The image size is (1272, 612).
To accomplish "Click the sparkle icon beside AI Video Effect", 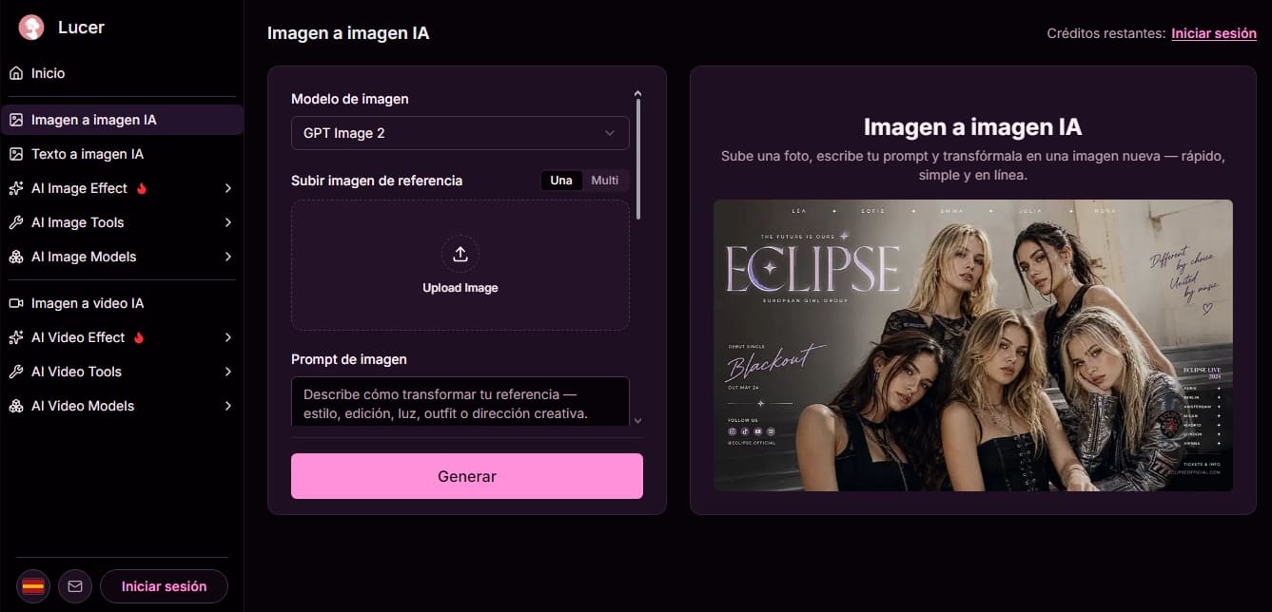I will click(x=16, y=337).
